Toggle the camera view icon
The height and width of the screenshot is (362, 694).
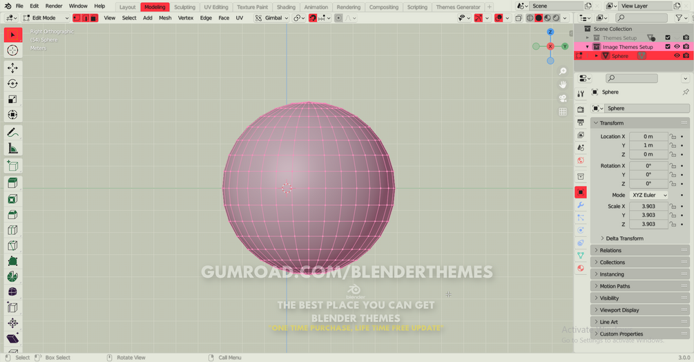tap(563, 98)
